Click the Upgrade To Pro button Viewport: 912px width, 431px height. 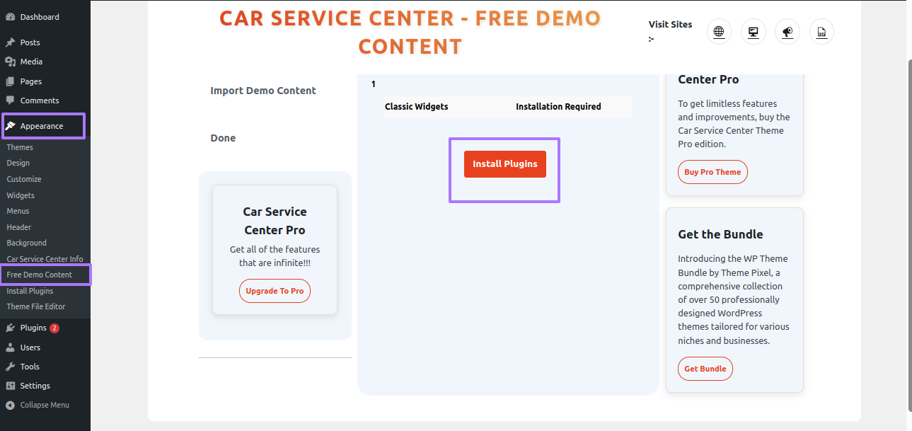[275, 291]
